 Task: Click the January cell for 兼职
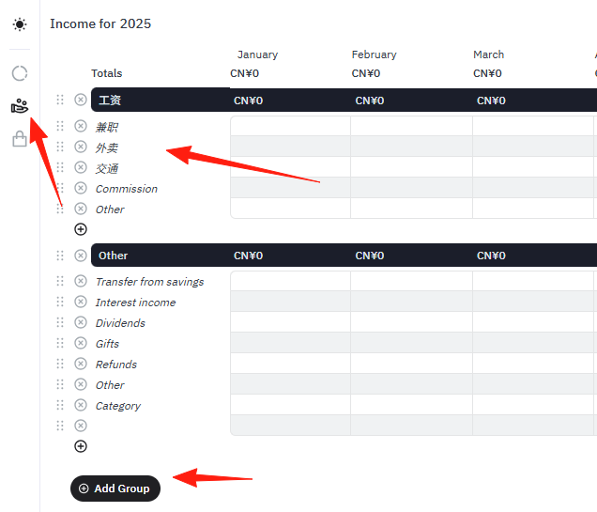pyautogui.click(x=290, y=126)
